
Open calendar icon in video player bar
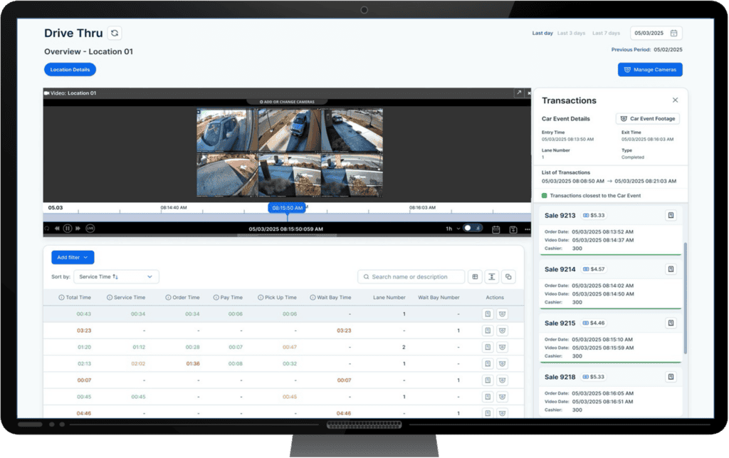(x=496, y=229)
